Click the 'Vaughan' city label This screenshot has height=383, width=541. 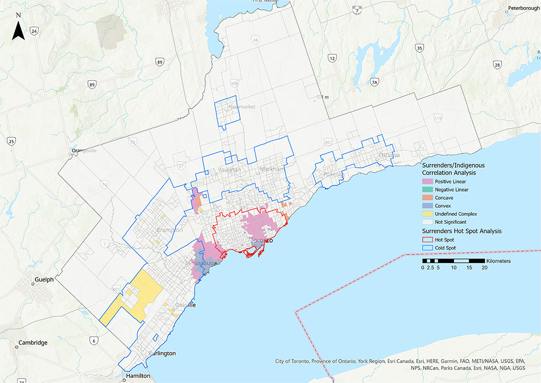(x=230, y=170)
